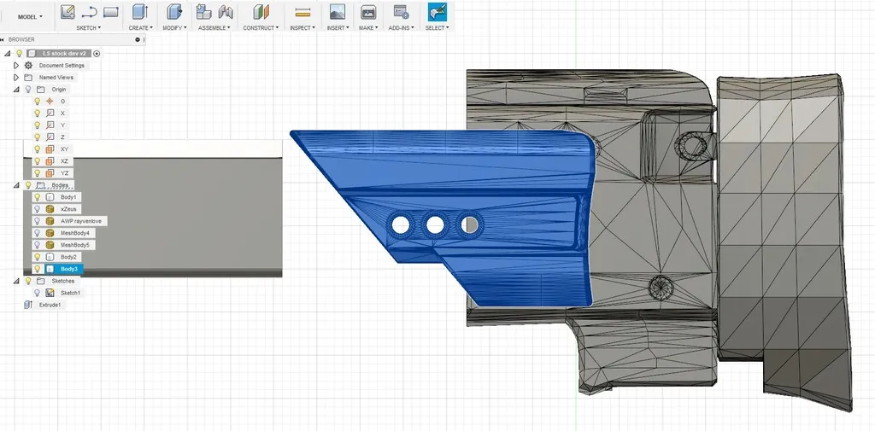Click the Extrude icon in Create
The image size is (875, 431).
139,12
